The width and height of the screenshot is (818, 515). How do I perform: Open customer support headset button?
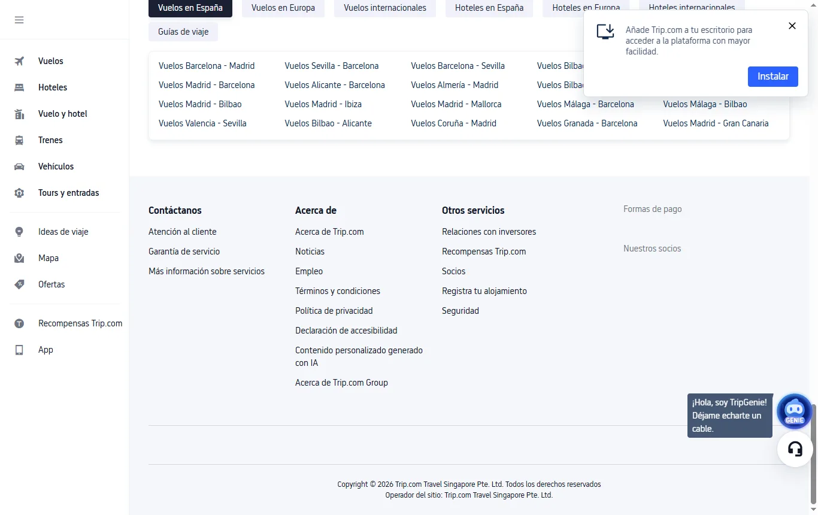pyautogui.click(x=795, y=449)
